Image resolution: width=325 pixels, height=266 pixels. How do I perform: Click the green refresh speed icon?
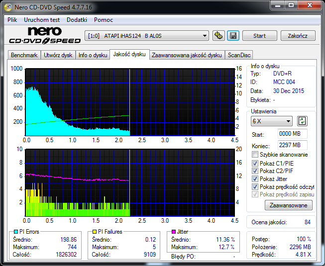click(302, 121)
